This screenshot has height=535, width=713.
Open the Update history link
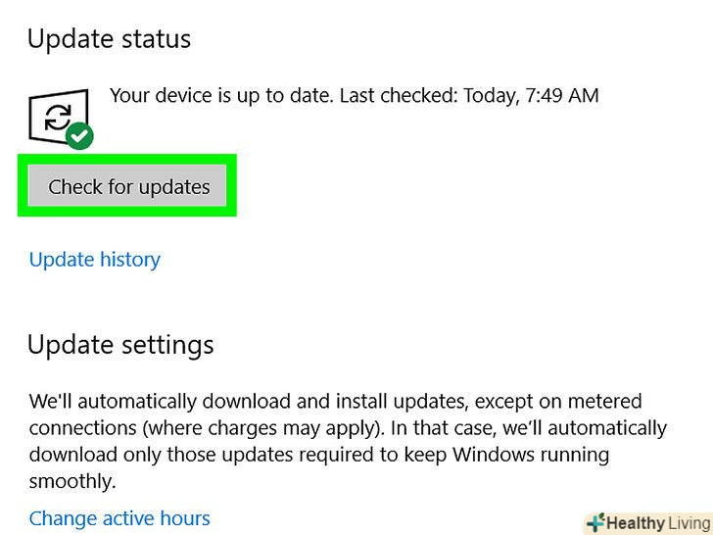[94, 260]
